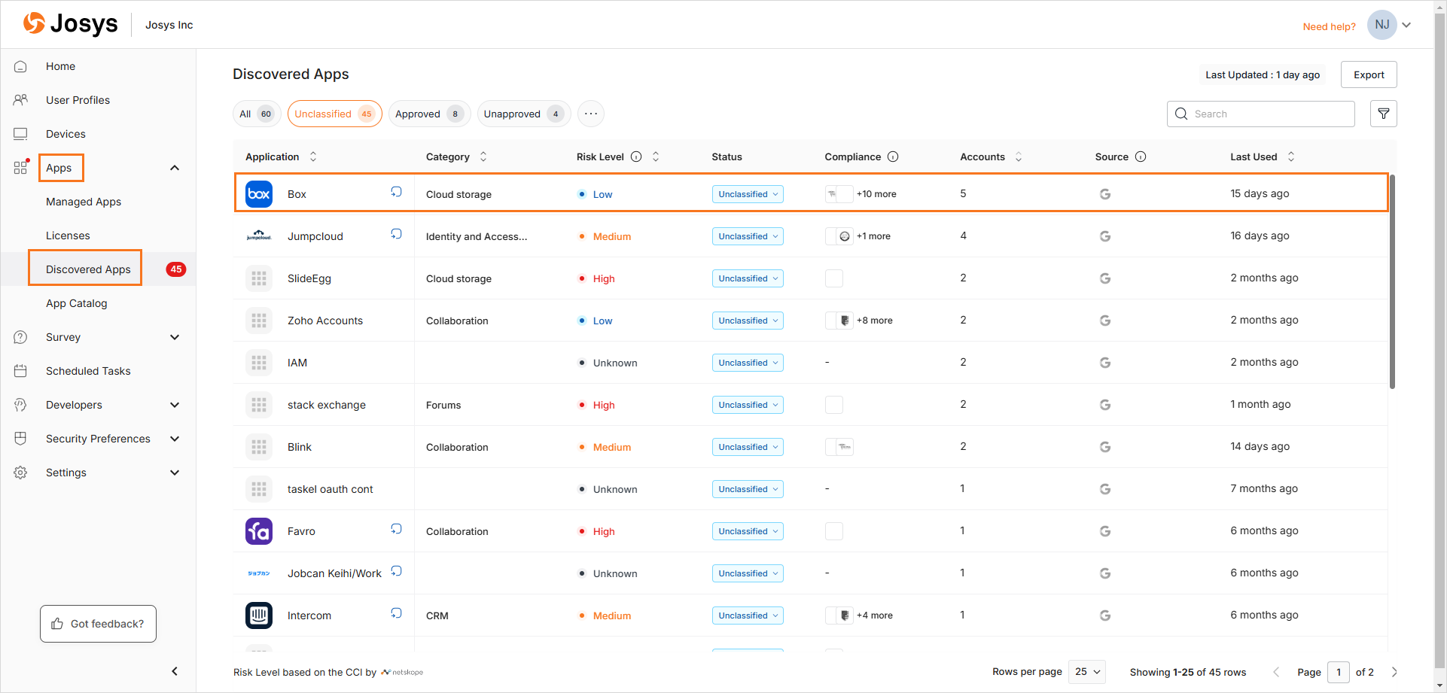Viewport: 1447px width, 693px height.
Task: Click the Got feedback? button
Action: 98,624
